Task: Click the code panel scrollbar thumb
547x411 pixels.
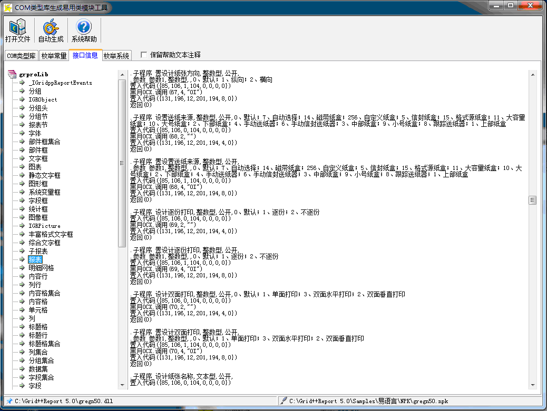Action: [x=532, y=200]
